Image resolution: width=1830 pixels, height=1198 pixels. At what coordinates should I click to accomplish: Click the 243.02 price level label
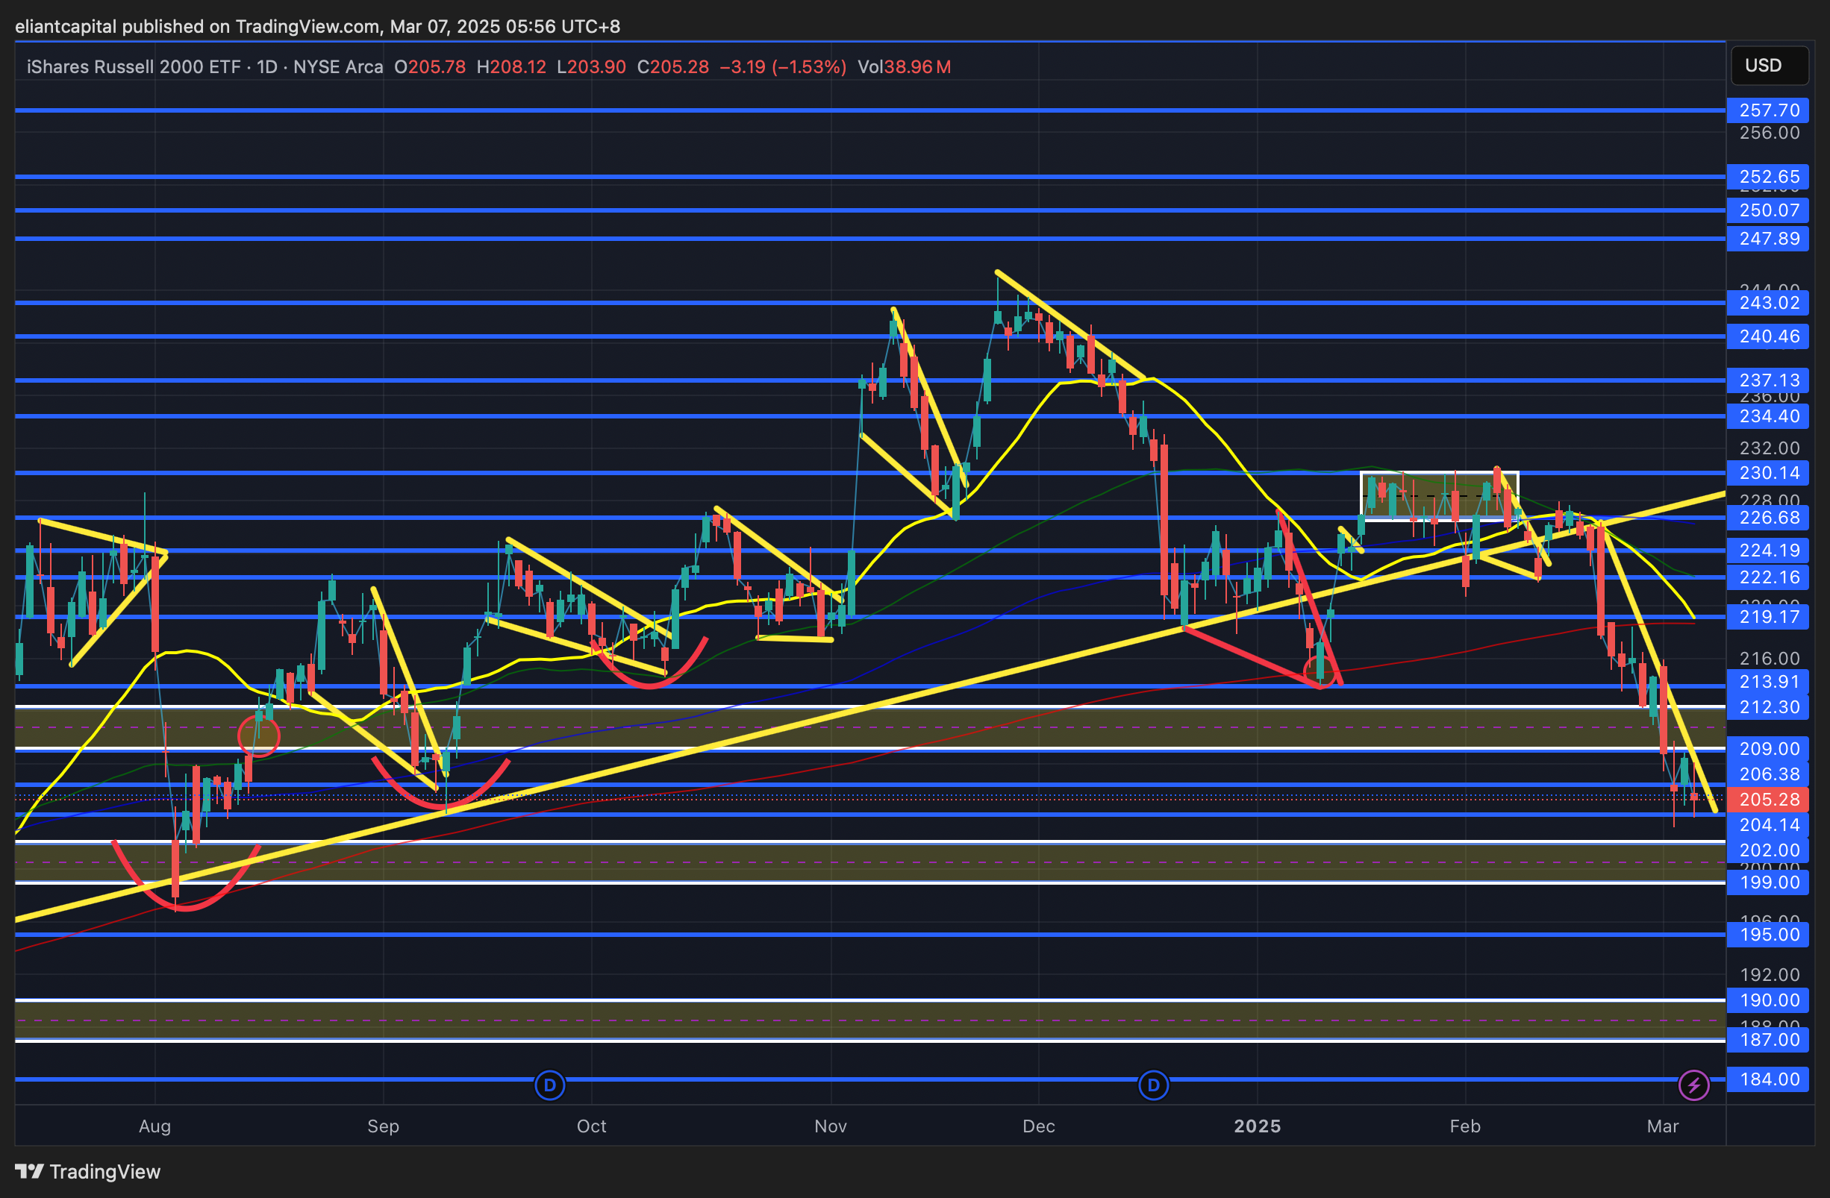tap(1769, 303)
